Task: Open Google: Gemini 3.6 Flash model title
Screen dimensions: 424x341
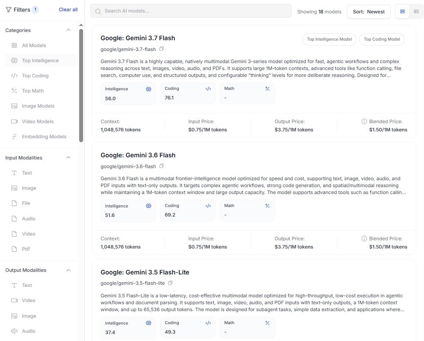Action: 138,155
